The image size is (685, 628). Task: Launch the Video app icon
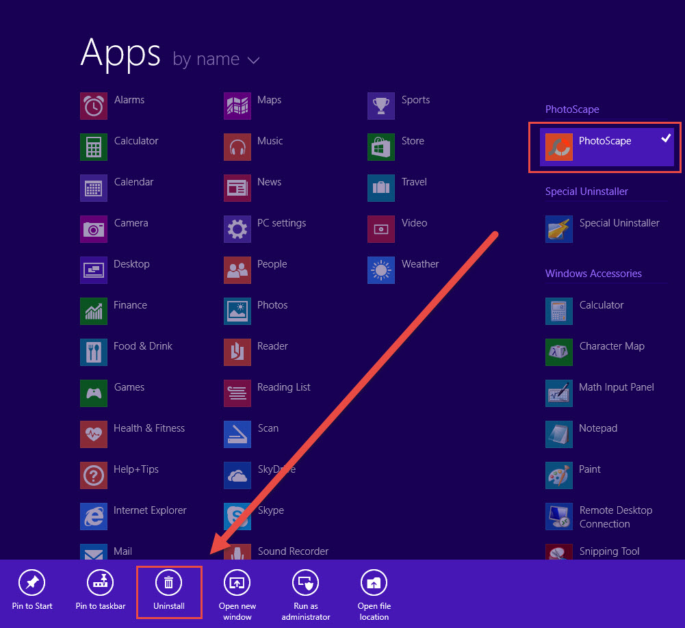point(381,229)
